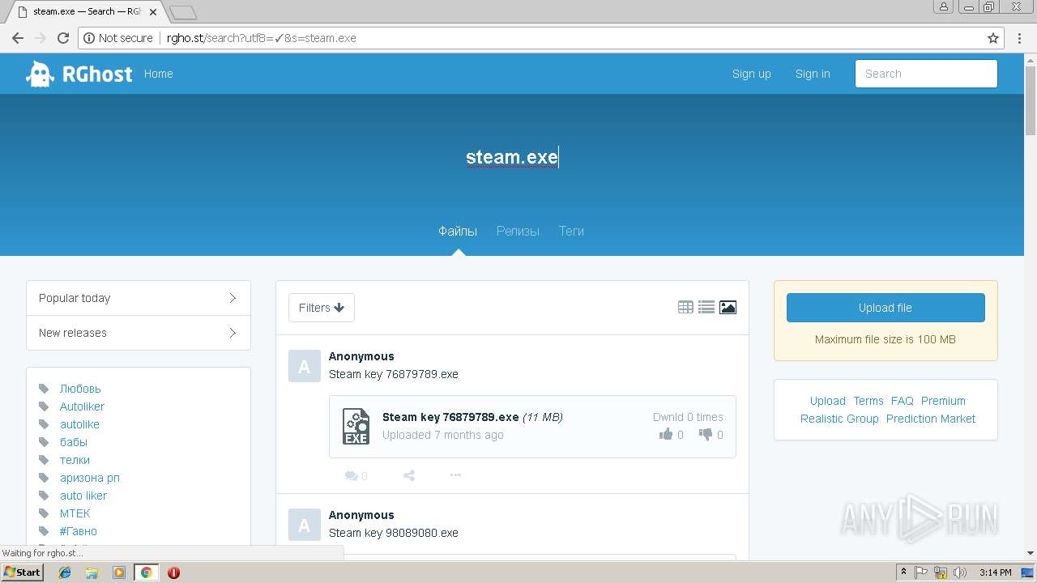
Task: Open new browser tab button
Action: coord(183,12)
